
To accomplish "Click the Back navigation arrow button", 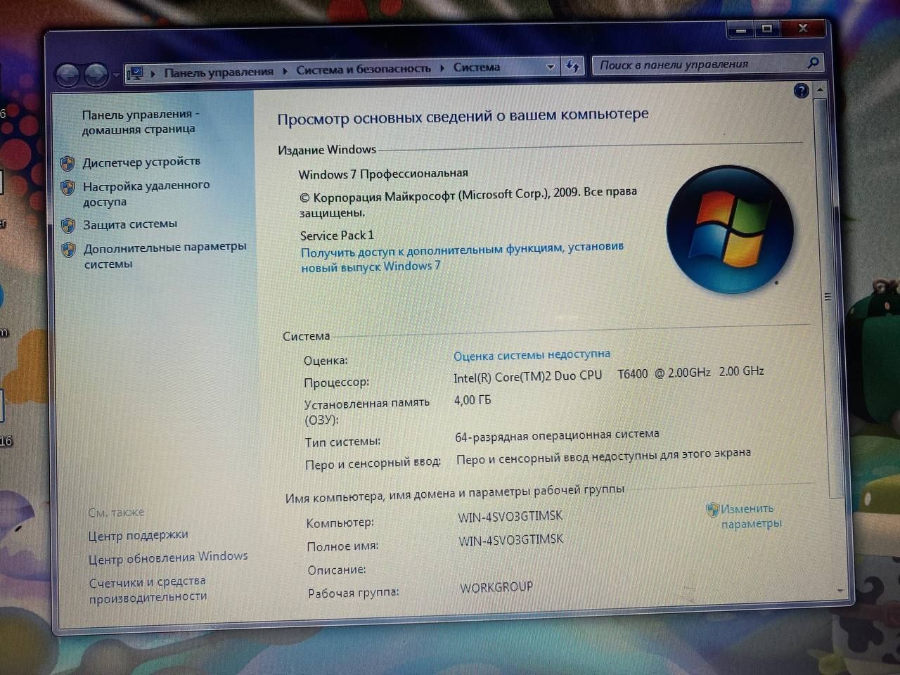I will coord(67,75).
